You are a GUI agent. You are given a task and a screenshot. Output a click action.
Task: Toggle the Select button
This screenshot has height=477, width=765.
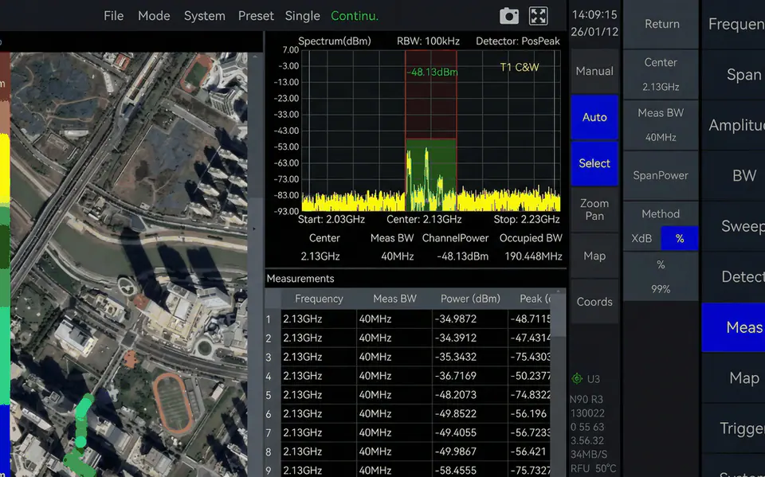click(x=594, y=163)
